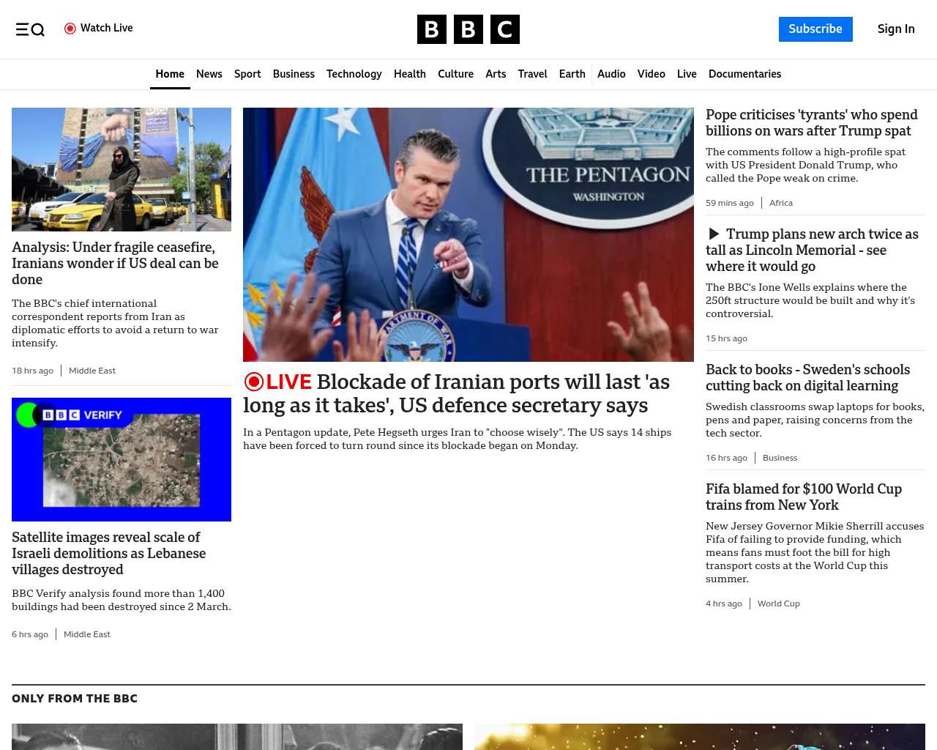Open the Satellite images Israeli demolitions headline
Image resolution: width=937 pixels, height=750 pixels.
(108, 554)
